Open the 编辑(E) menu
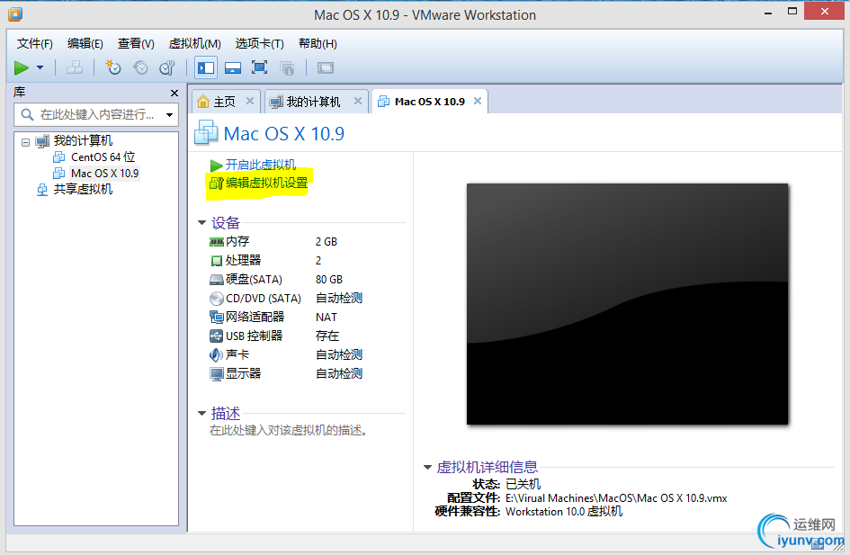Image resolution: width=850 pixels, height=555 pixels. point(85,43)
